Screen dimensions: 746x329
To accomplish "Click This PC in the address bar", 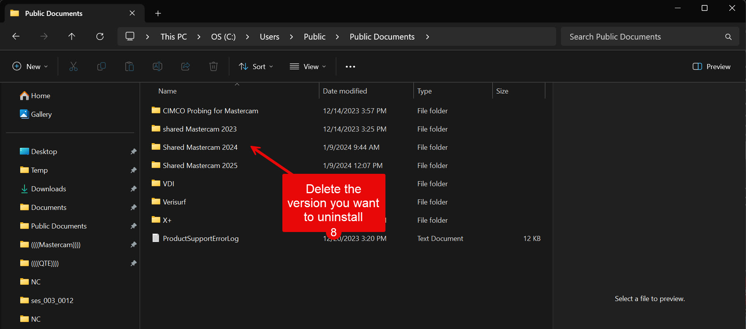I will click(173, 37).
